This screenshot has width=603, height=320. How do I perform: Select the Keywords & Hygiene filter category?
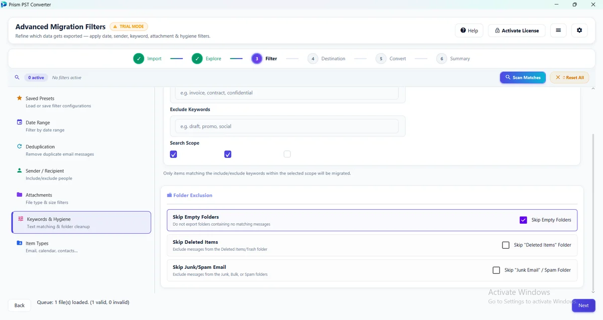tap(81, 222)
